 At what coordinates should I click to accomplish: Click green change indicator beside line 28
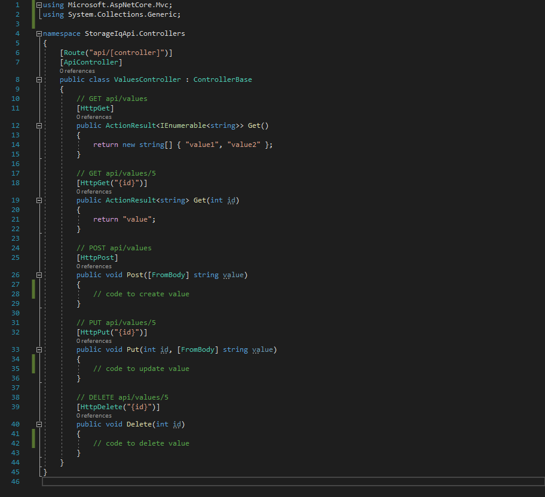(x=33, y=293)
